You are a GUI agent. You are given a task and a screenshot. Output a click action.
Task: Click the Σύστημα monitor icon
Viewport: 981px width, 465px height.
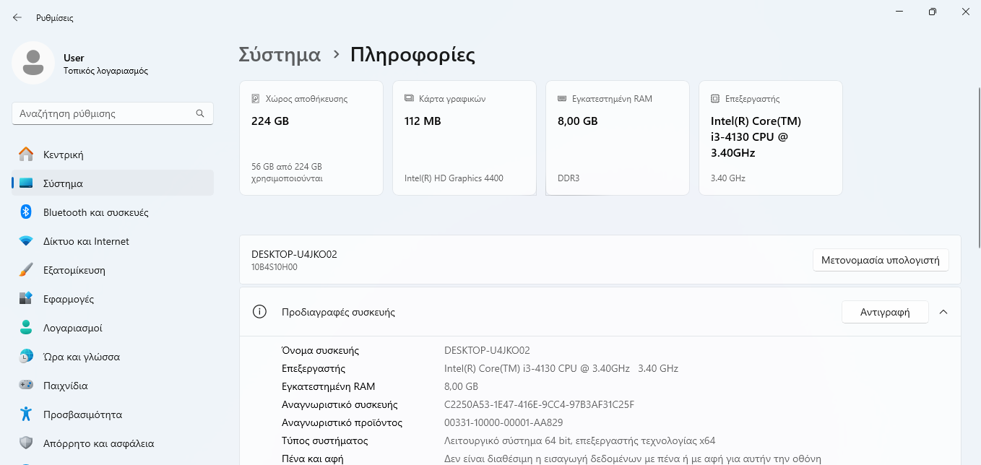tap(26, 183)
